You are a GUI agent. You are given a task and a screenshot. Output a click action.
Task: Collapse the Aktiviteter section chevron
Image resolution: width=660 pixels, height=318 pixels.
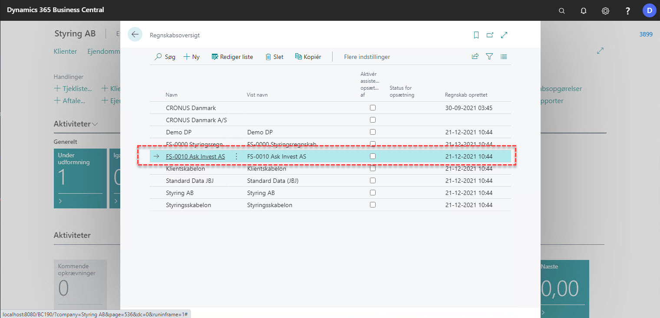tap(95, 124)
